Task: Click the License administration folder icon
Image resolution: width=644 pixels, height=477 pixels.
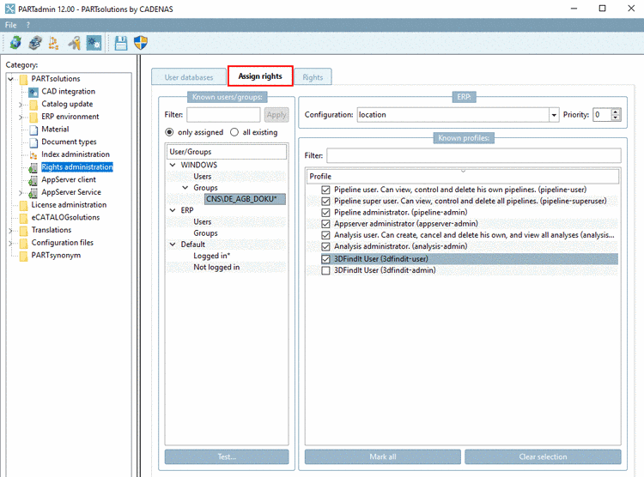Action: coord(24,205)
